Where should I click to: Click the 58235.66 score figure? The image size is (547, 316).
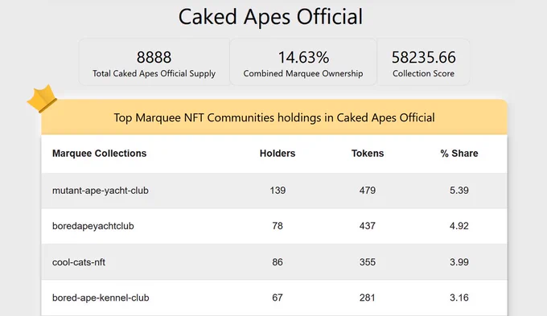(x=423, y=58)
